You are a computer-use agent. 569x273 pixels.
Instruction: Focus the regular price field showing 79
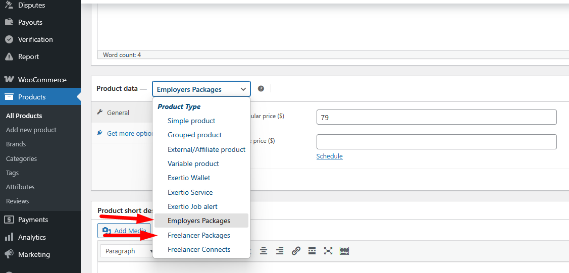click(x=437, y=117)
